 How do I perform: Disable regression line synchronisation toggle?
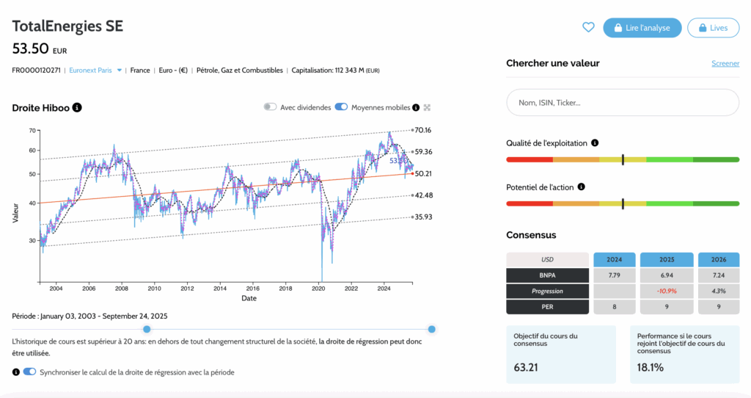tap(29, 372)
